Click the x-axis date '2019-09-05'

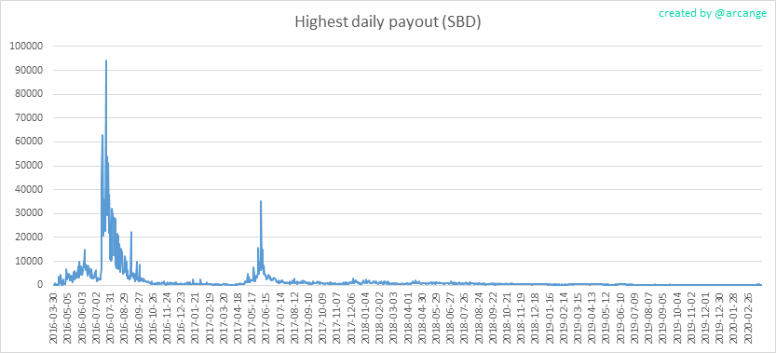[663, 318]
